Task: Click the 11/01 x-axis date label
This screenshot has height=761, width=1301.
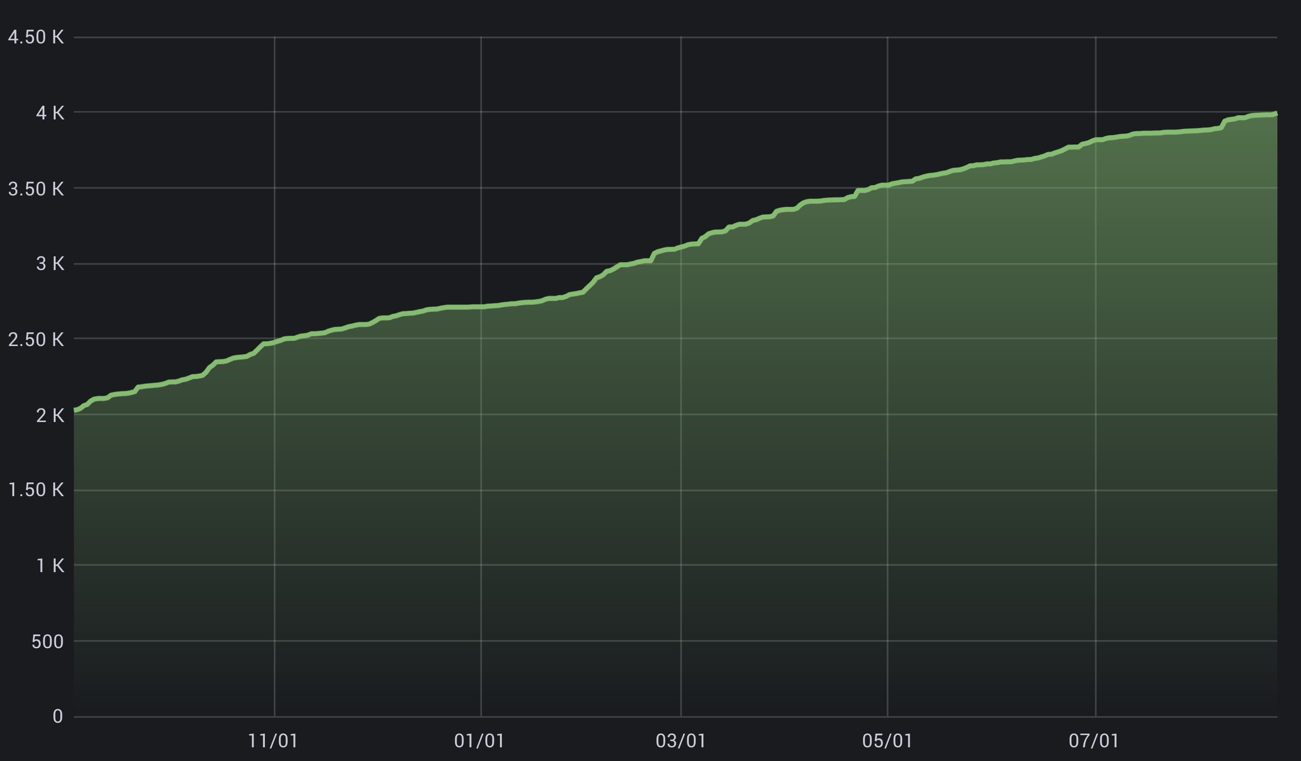Action: pyautogui.click(x=273, y=741)
